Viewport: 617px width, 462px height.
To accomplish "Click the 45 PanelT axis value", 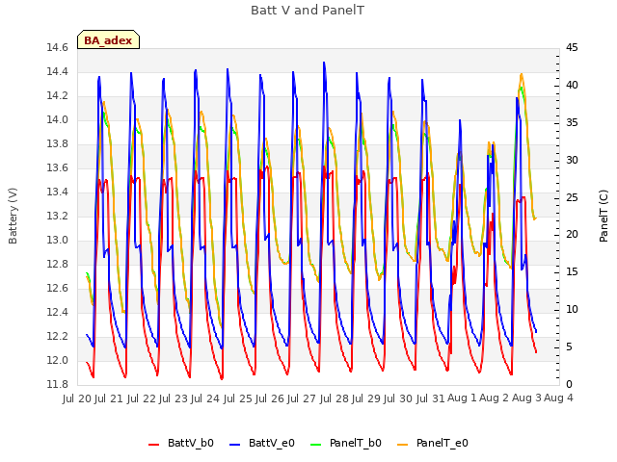I will (572, 48).
